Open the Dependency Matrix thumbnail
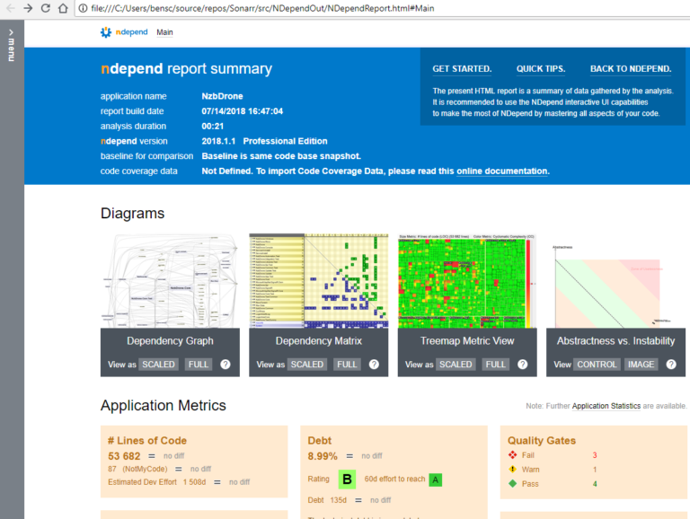Image resolution: width=690 pixels, height=519 pixels. pyautogui.click(x=319, y=281)
